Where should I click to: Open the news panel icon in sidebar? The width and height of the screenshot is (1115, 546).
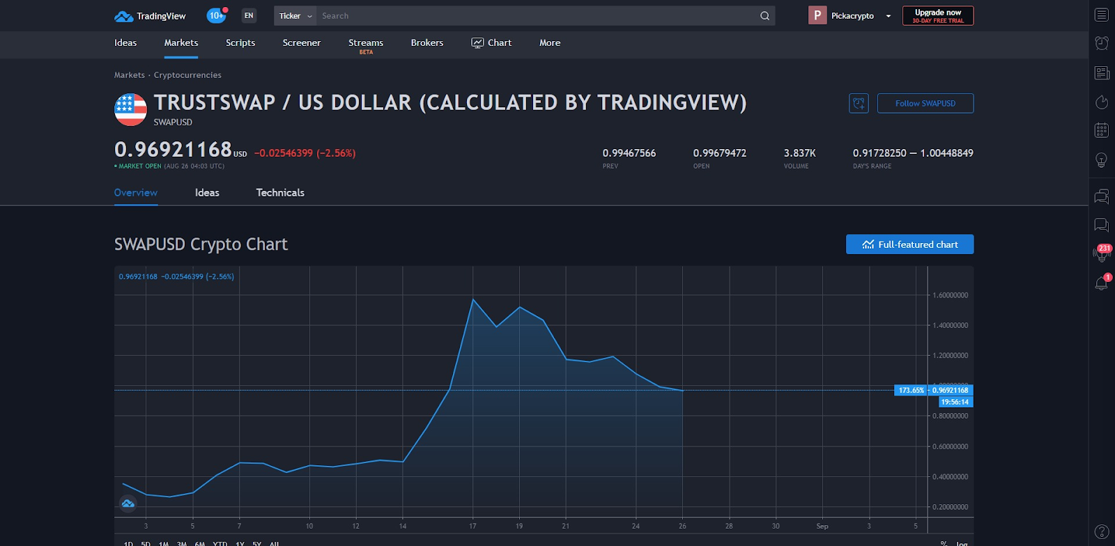(x=1102, y=72)
